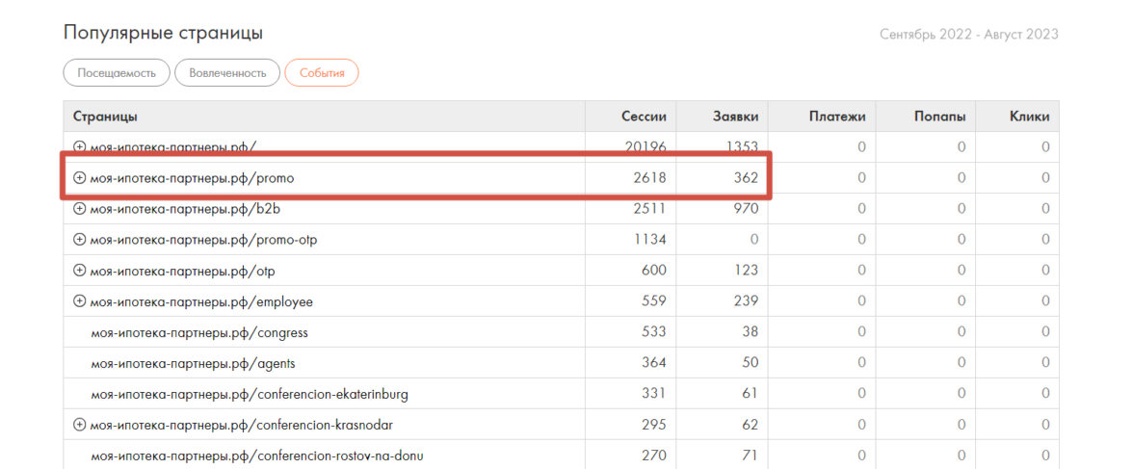This screenshot has height=469, width=1133.
Task: Open the моя-ипотека-партнеры.рф/congress page link
Action: click(198, 332)
